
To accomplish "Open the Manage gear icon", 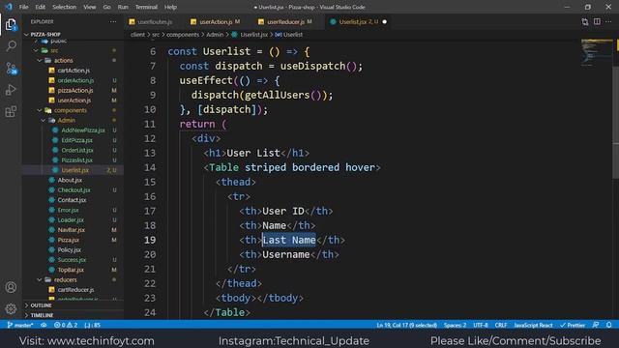I will click(x=11, y=308).
